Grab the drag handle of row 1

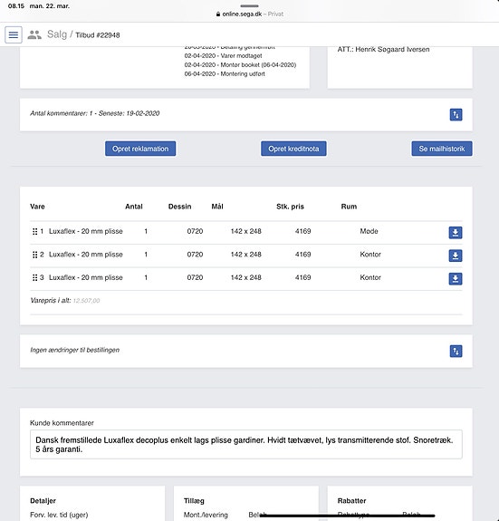point(34,232)
